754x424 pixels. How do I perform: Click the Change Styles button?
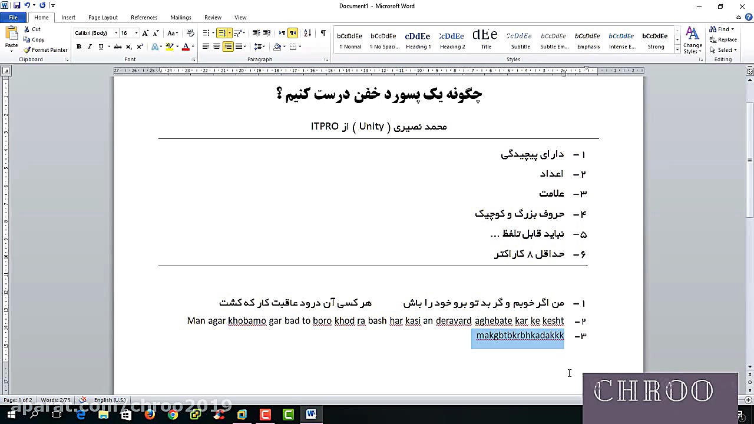[693, 38]
